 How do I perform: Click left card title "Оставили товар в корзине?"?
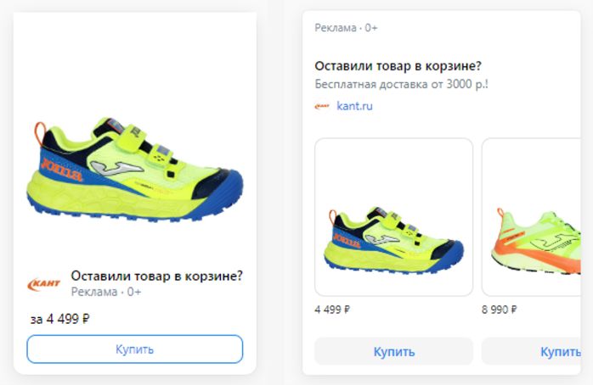click(157, 276)
